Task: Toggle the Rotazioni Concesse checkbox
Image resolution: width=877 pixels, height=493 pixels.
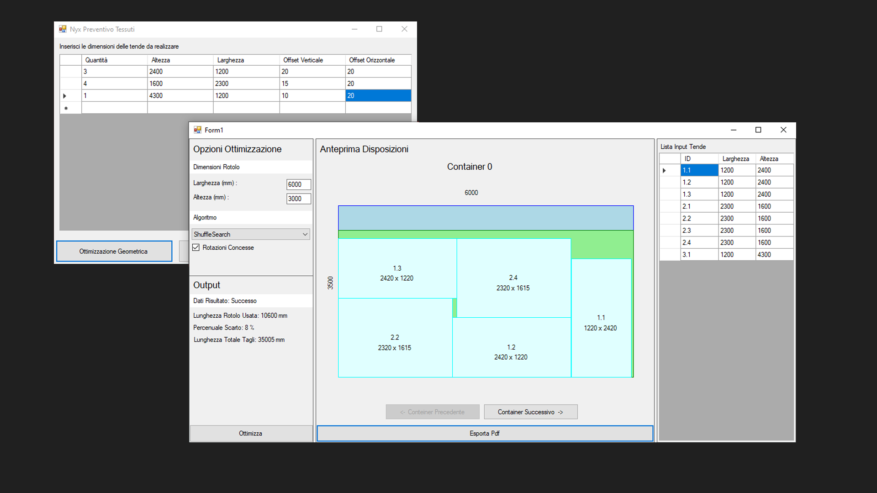Action: (196, 247)
